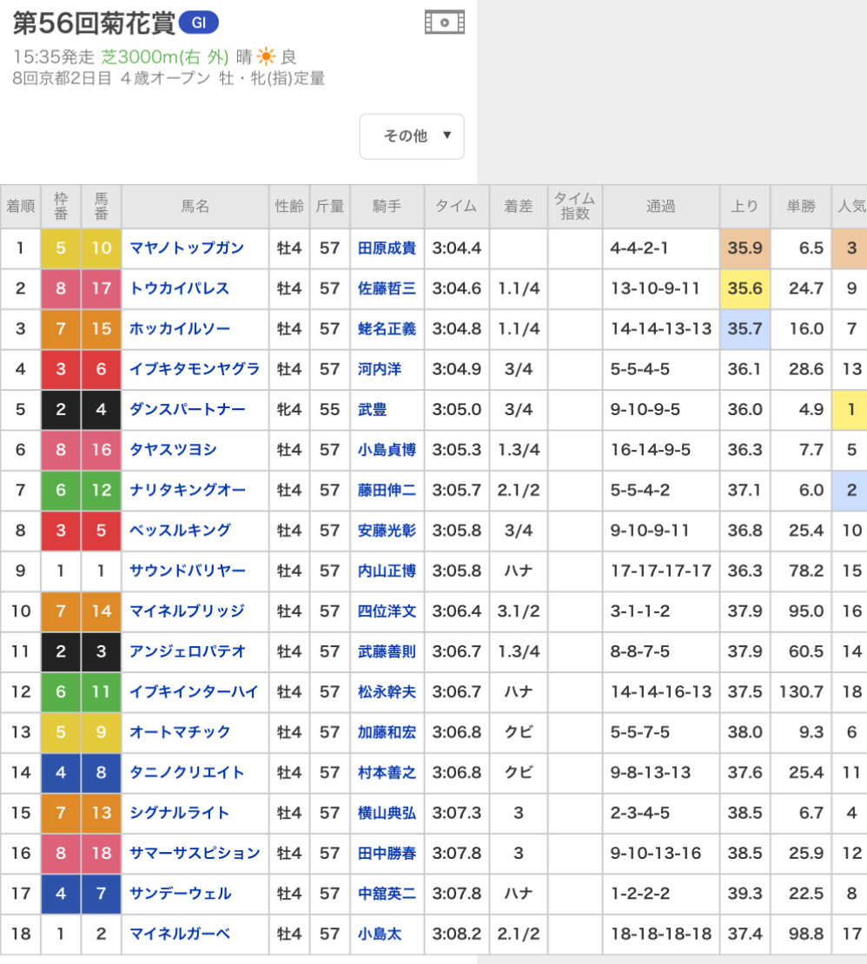
Task: Click yellow horse number 10 cell
Action: (x=102, y=248)
